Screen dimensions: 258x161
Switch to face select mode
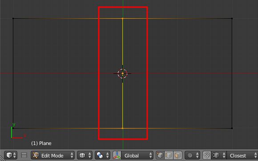[x=177, y=155]
